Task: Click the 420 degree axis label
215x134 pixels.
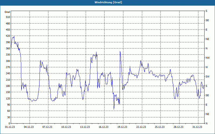Action: point(8,36)
